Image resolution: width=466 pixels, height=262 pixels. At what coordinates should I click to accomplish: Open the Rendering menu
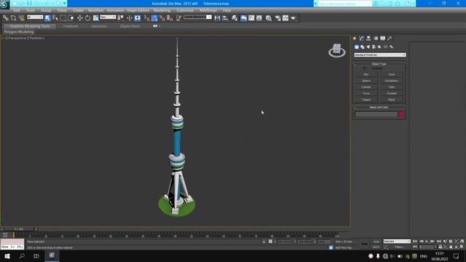pyautogui.click(x=162, y=10)
